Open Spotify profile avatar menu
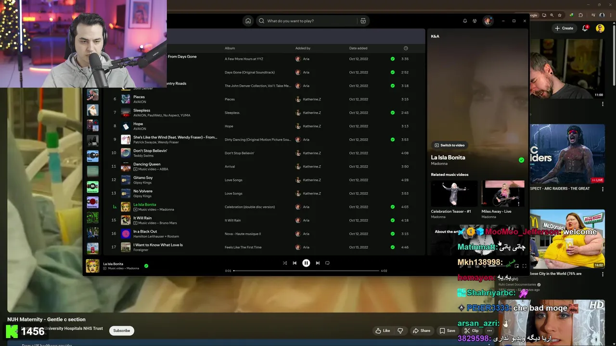 click(x=488, y=21)
